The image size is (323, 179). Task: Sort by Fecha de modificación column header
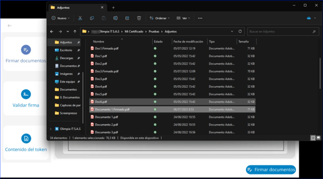click(x=188, y=41)
